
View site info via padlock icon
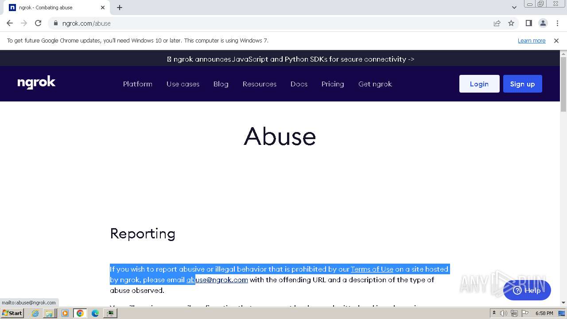click(x=56, y=23)
